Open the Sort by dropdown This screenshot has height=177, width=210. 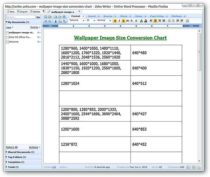(x=35, y=27)
